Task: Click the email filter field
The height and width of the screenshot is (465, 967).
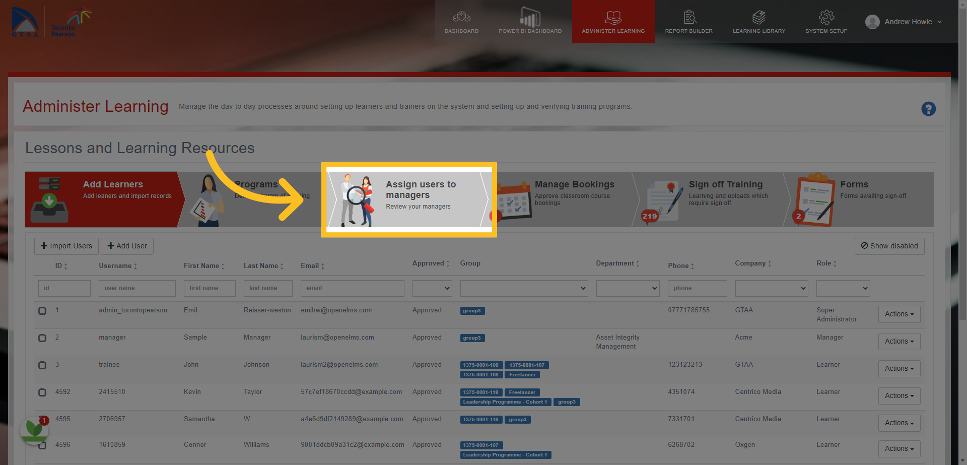Action: [x=353, y=288]
